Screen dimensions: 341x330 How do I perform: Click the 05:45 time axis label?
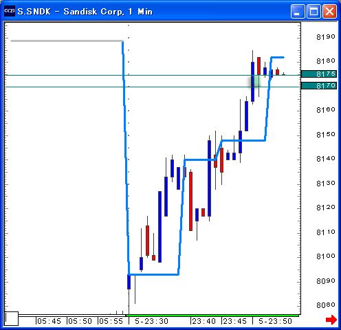click(x=49, y=321)
